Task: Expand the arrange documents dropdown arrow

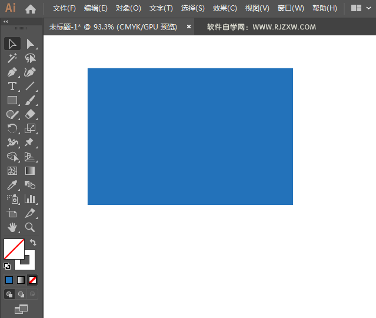Action: [x=368, y=8]
